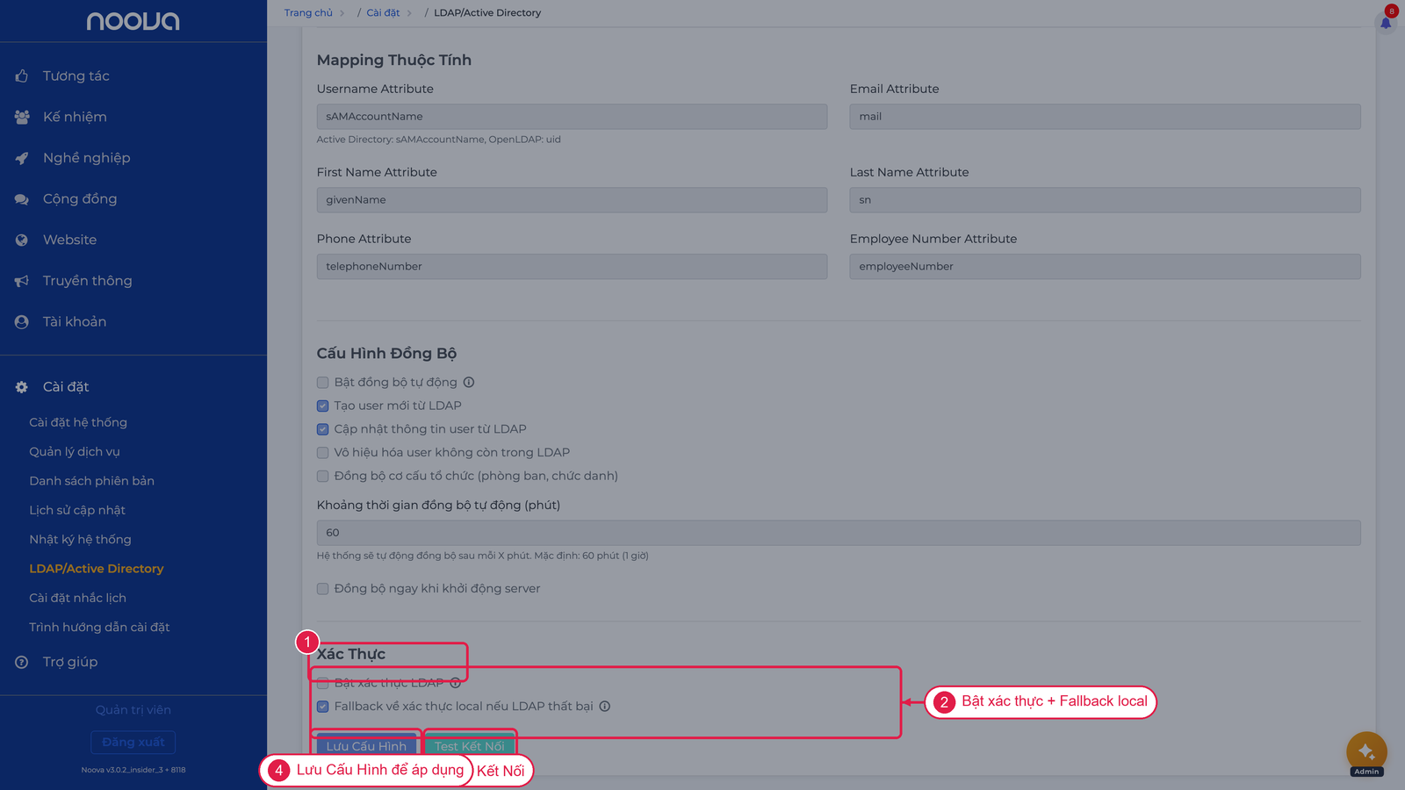Click the Đăng xuất button
The width and height of the screenshot is (1405, 790).
pyautogui.click(x=133, y=742)
